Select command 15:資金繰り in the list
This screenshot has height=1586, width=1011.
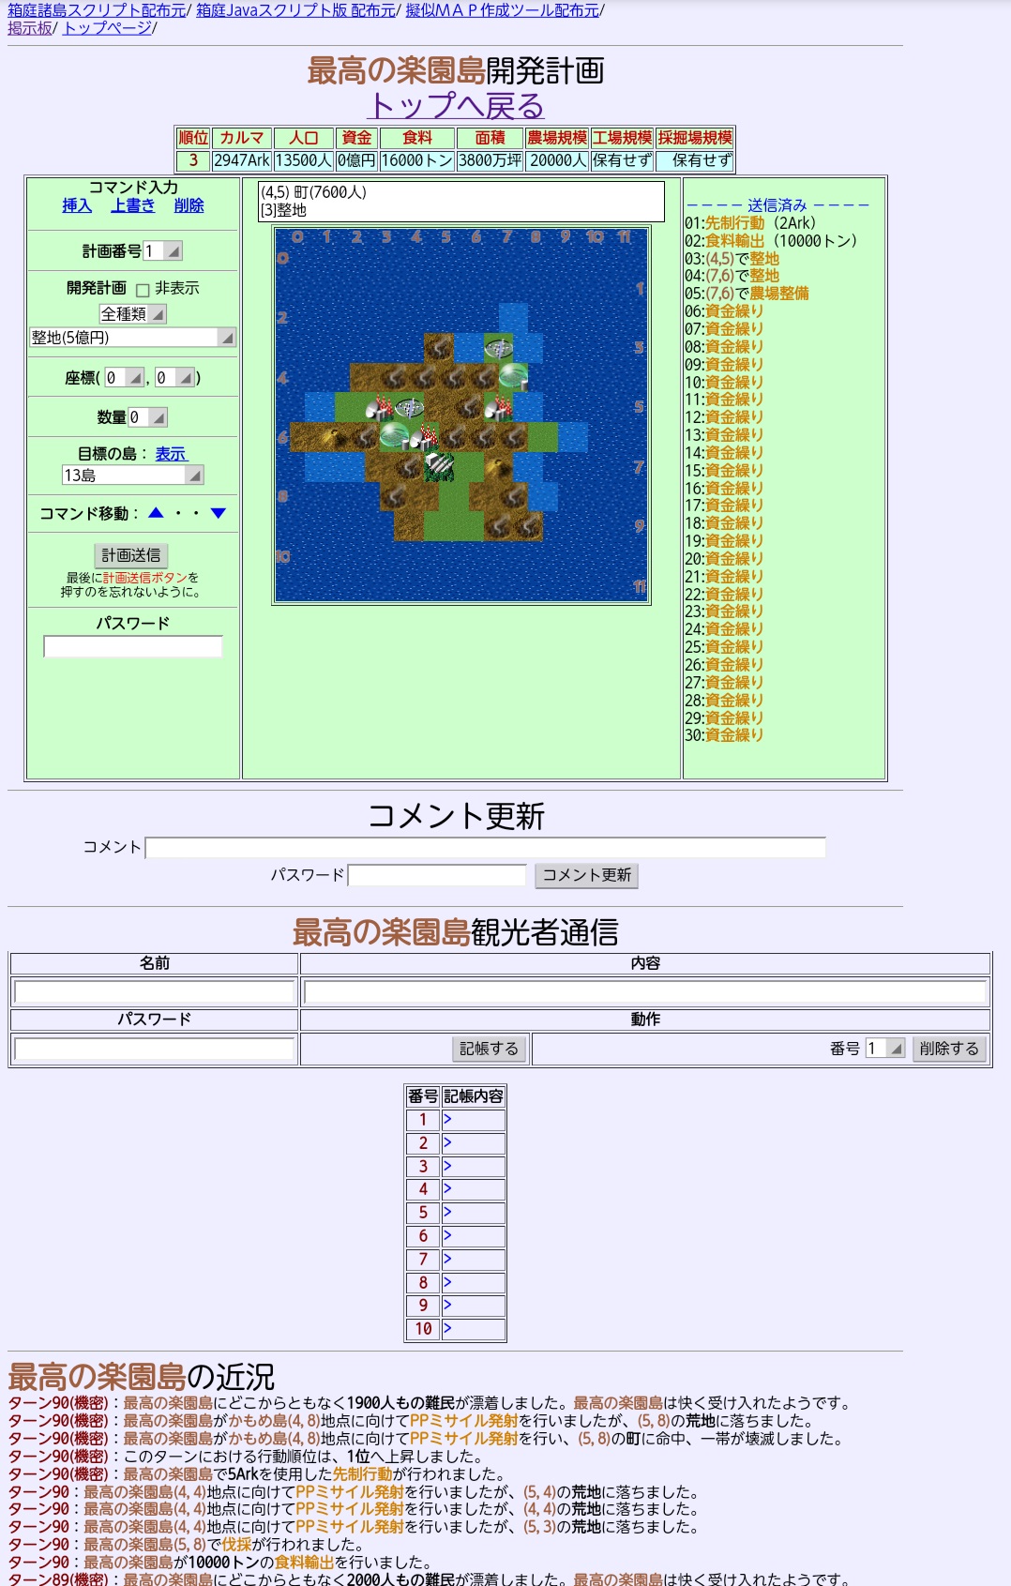[x=724, y=471]
